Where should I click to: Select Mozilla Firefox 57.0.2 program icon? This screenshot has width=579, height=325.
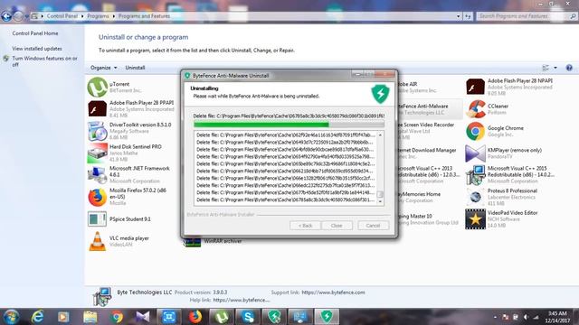97,197
